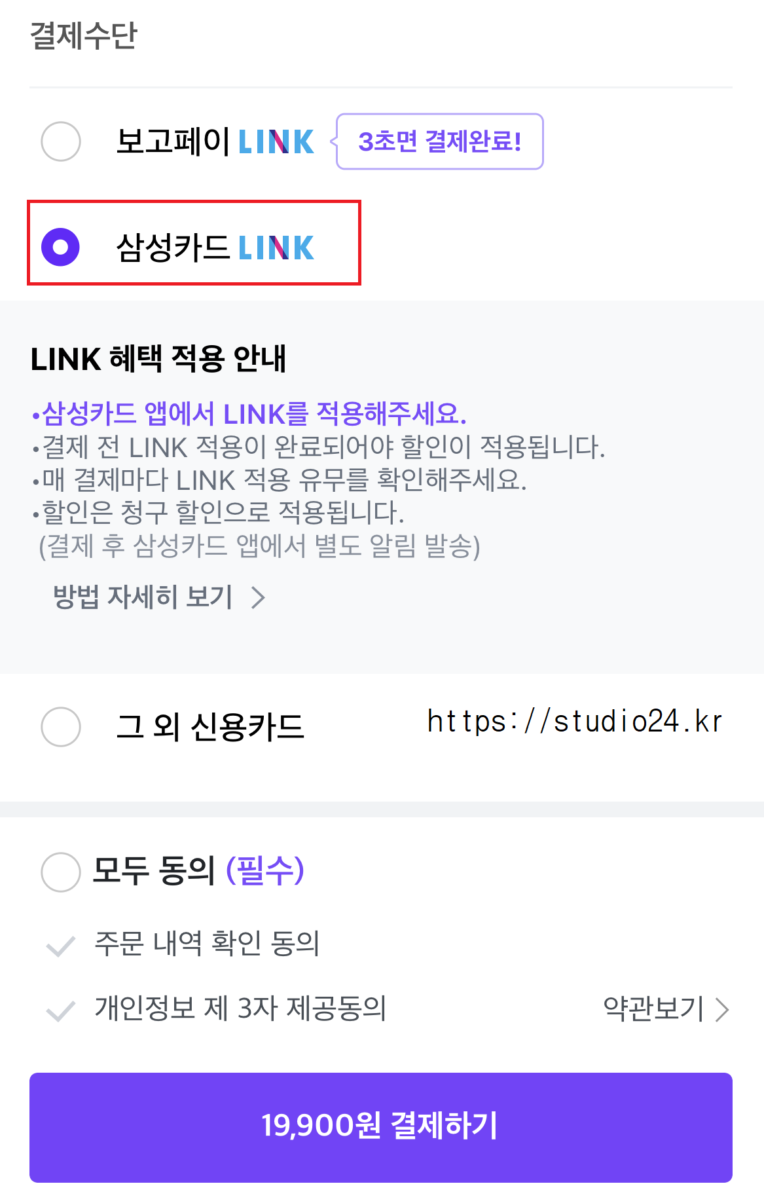Toggle the 모두 동의 (필수) checkbox

pos(61,872)
